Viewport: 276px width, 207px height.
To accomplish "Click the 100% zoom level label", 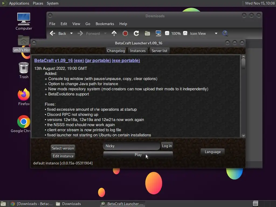I will [x=176, y=33].
